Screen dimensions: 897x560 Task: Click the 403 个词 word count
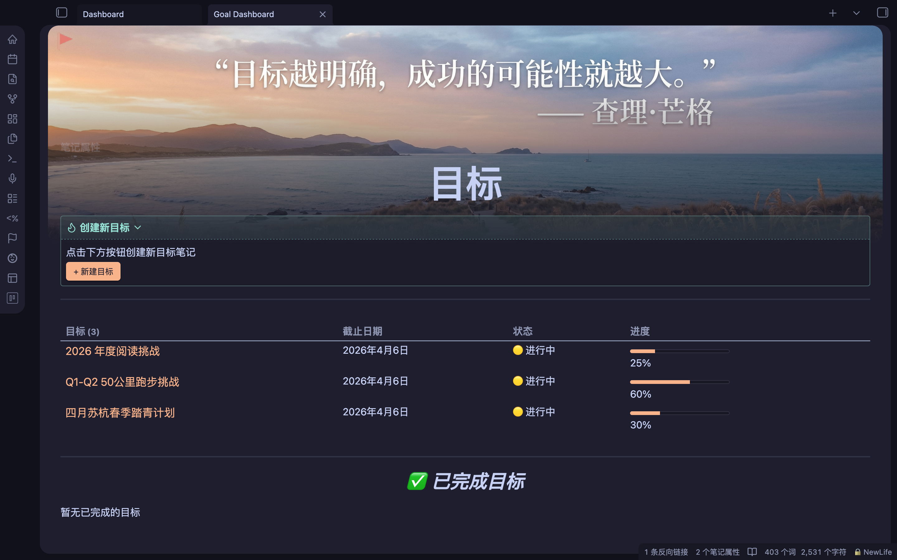[780, 552]
